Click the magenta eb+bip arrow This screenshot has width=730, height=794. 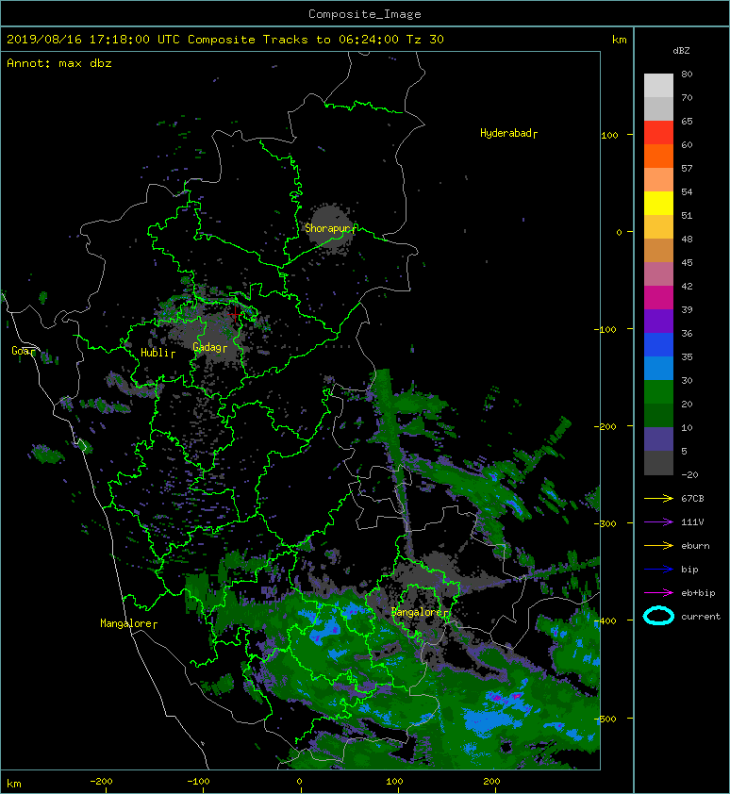click(x=658, y=592)
